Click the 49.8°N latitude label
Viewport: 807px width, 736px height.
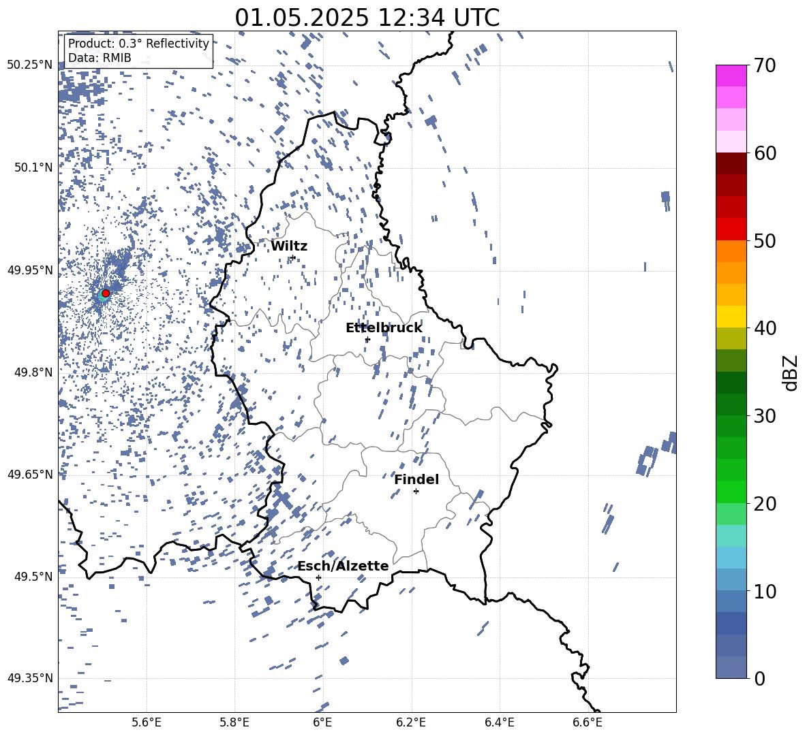coord(34,372)
